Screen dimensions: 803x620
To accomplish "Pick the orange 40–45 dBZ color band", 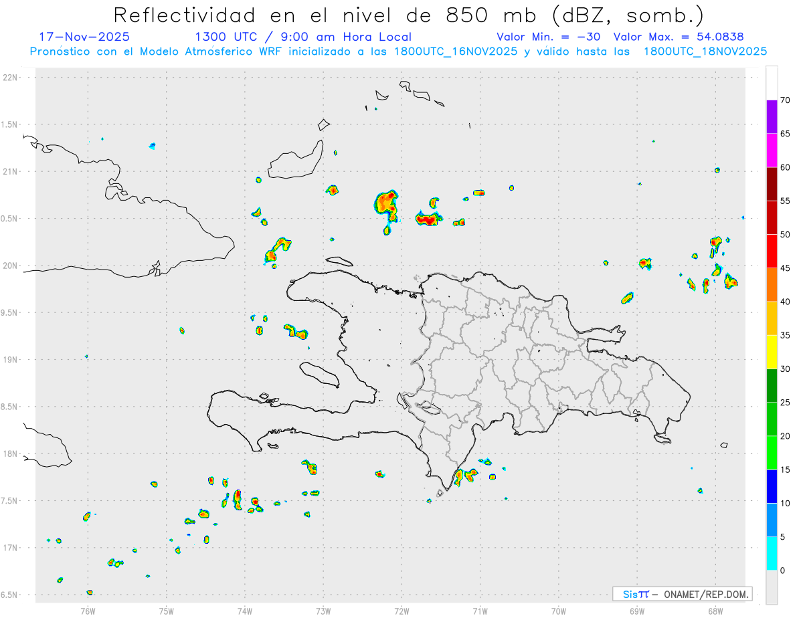I will pos(772,284).
